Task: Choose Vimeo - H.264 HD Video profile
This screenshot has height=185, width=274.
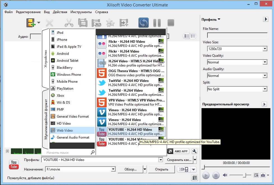Action: click(131, 112)
